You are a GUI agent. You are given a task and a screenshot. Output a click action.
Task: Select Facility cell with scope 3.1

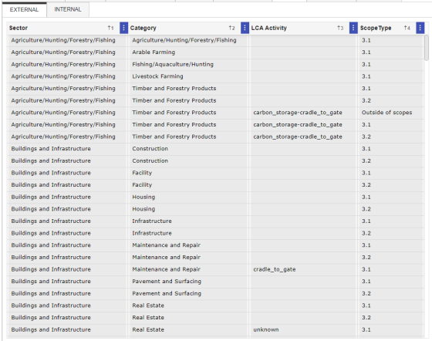click(x=188, y=173)
